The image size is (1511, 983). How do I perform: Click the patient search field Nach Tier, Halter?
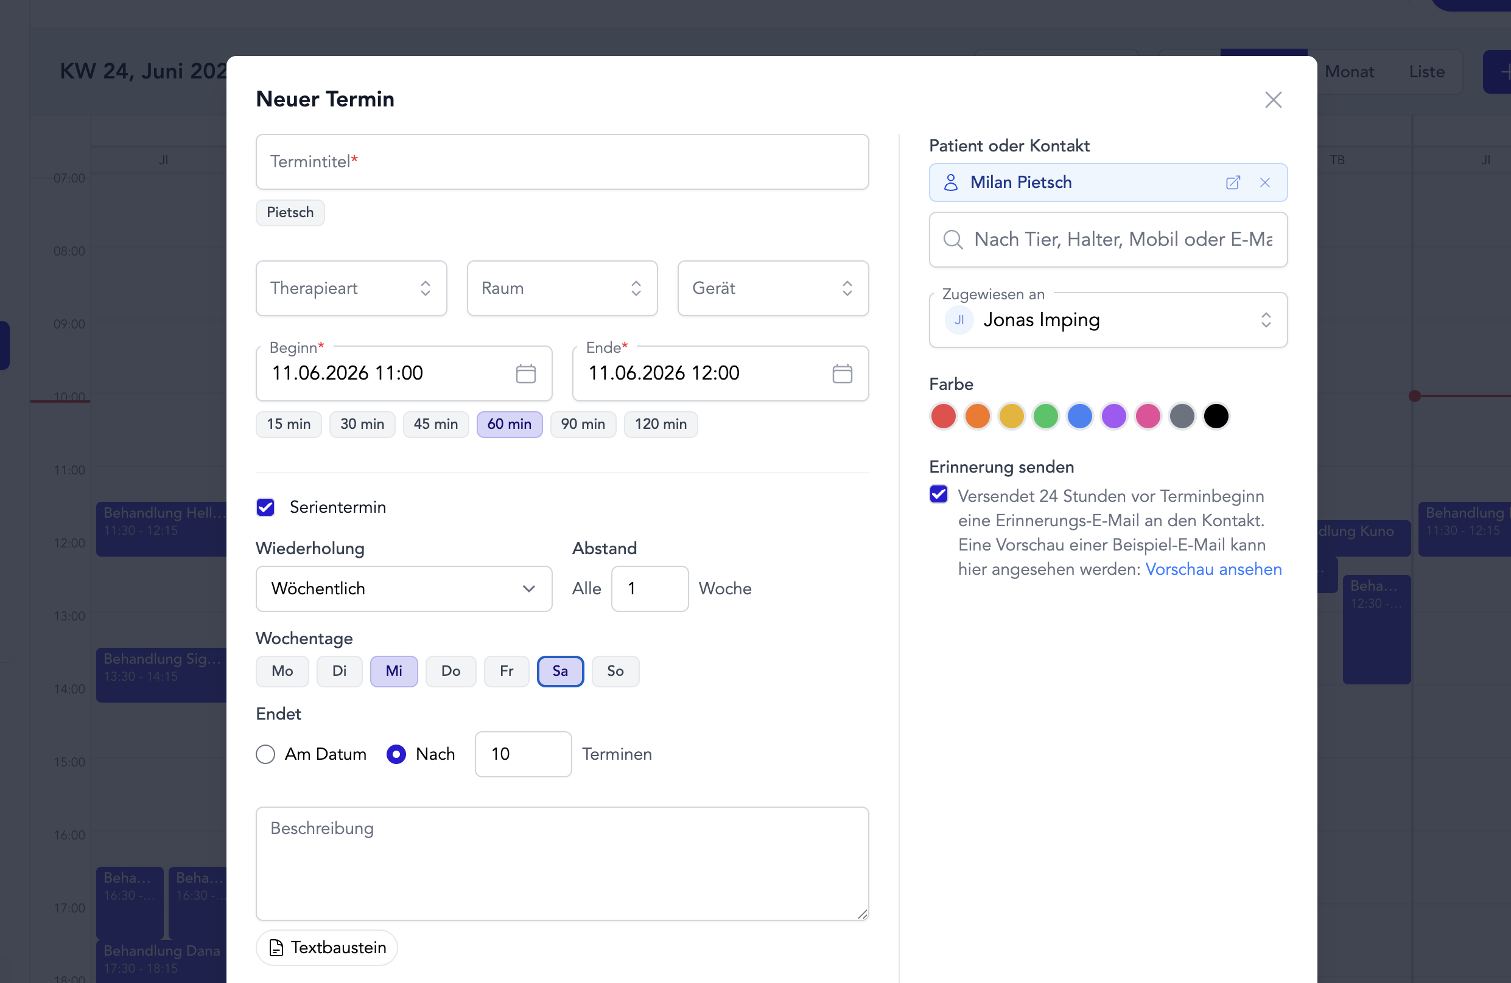pos(1108,240)
